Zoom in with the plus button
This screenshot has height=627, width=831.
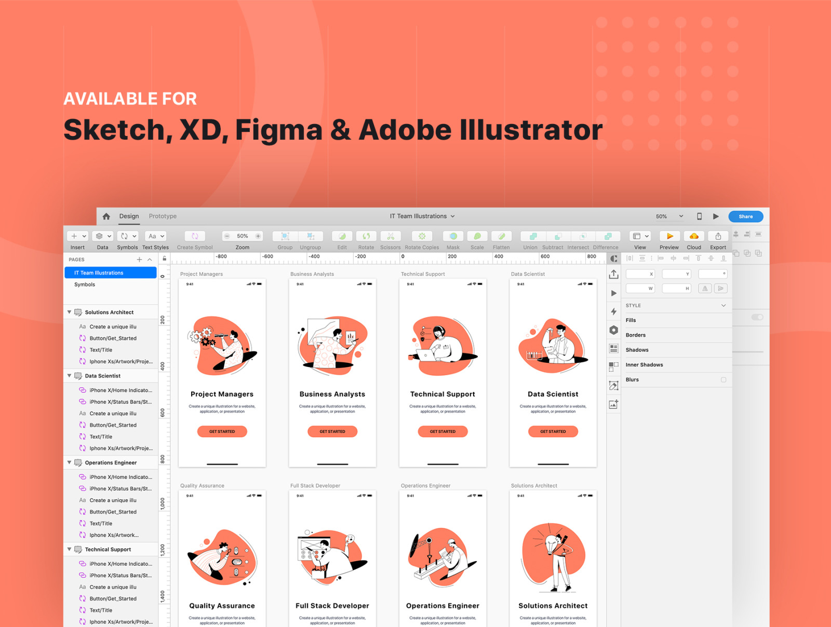258,236
